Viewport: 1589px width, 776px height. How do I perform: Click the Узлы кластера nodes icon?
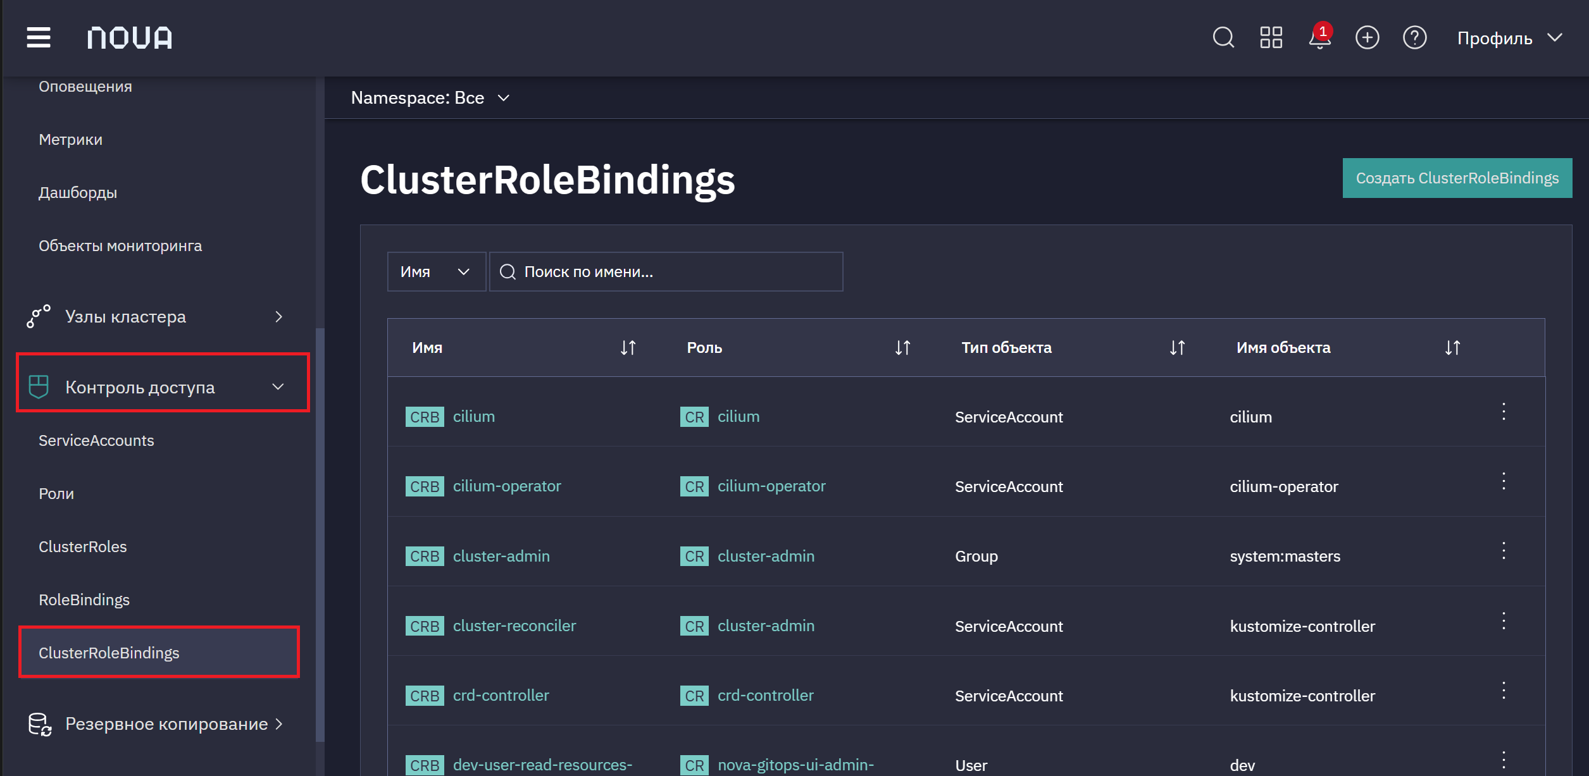[39, 316]
